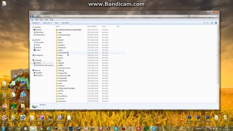Click the Windows Start button
The width and height of the screenshot is (233, 131).
tap(3, 128)
